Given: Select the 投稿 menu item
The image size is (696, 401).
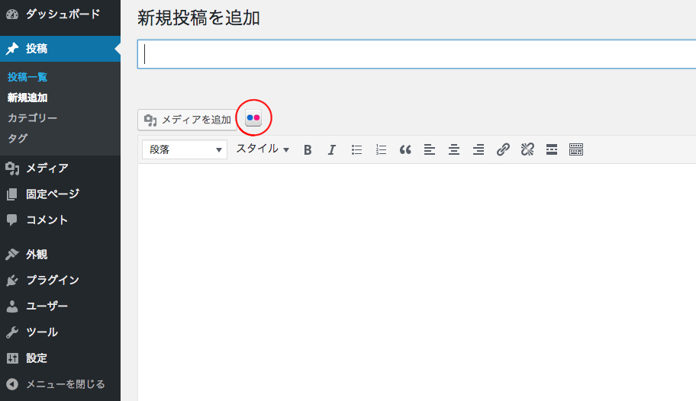Looking at the screenshot, I should 60,49.
